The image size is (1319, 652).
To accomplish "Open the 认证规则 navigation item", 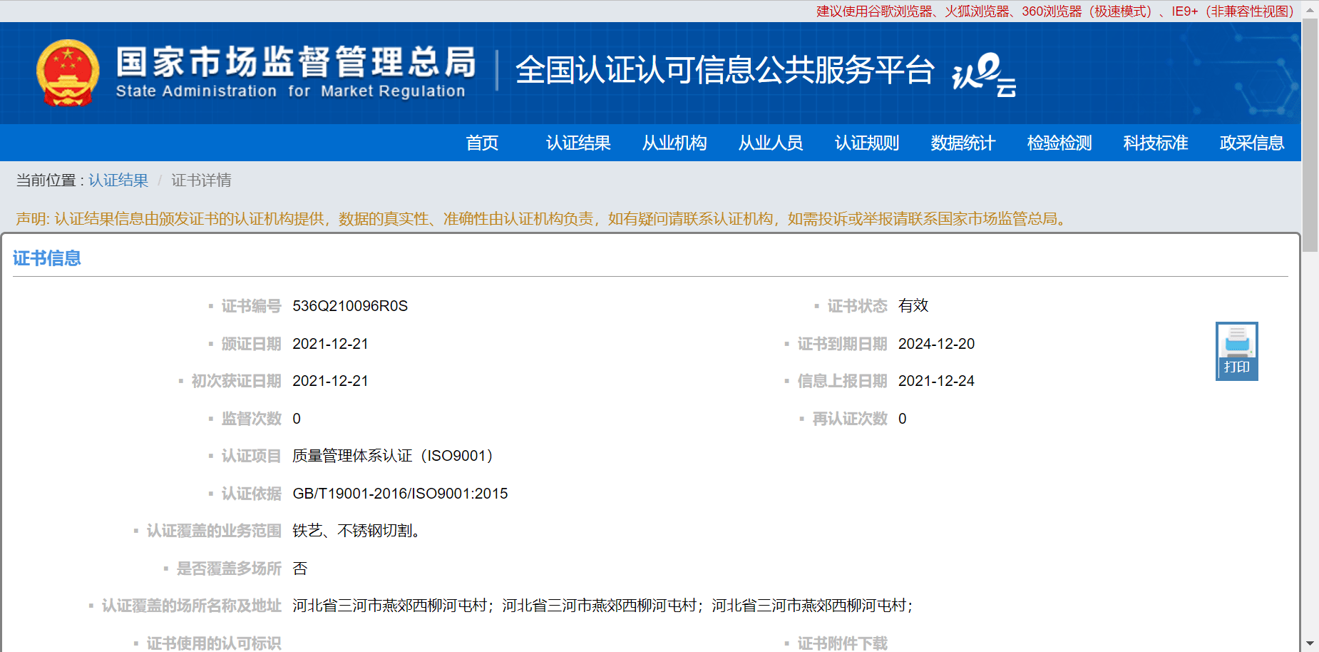I will tap(867, 143).
